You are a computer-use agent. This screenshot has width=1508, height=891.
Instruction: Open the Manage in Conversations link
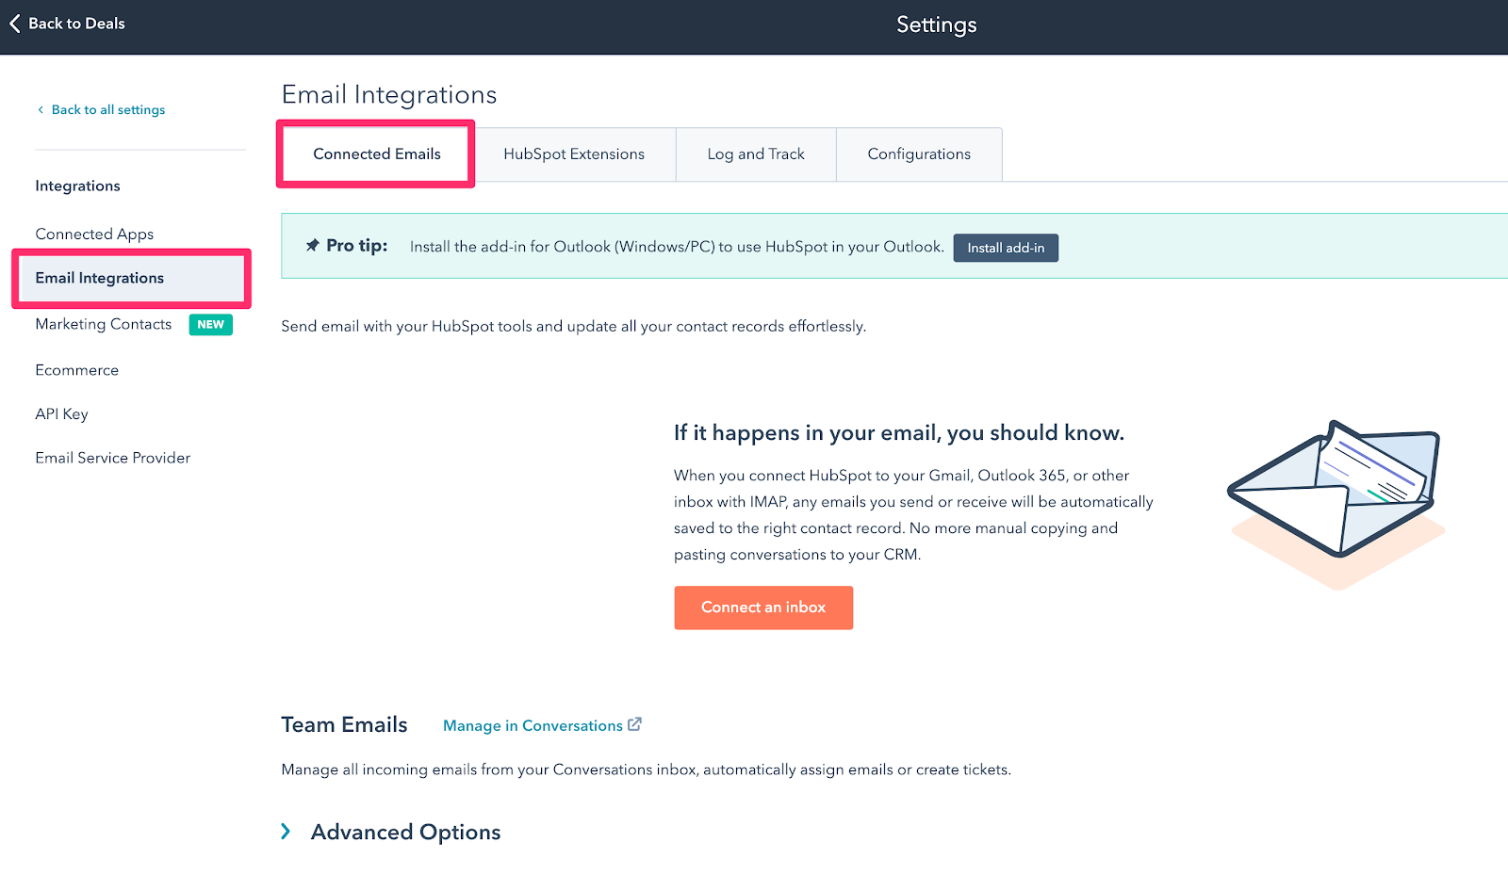533,725
